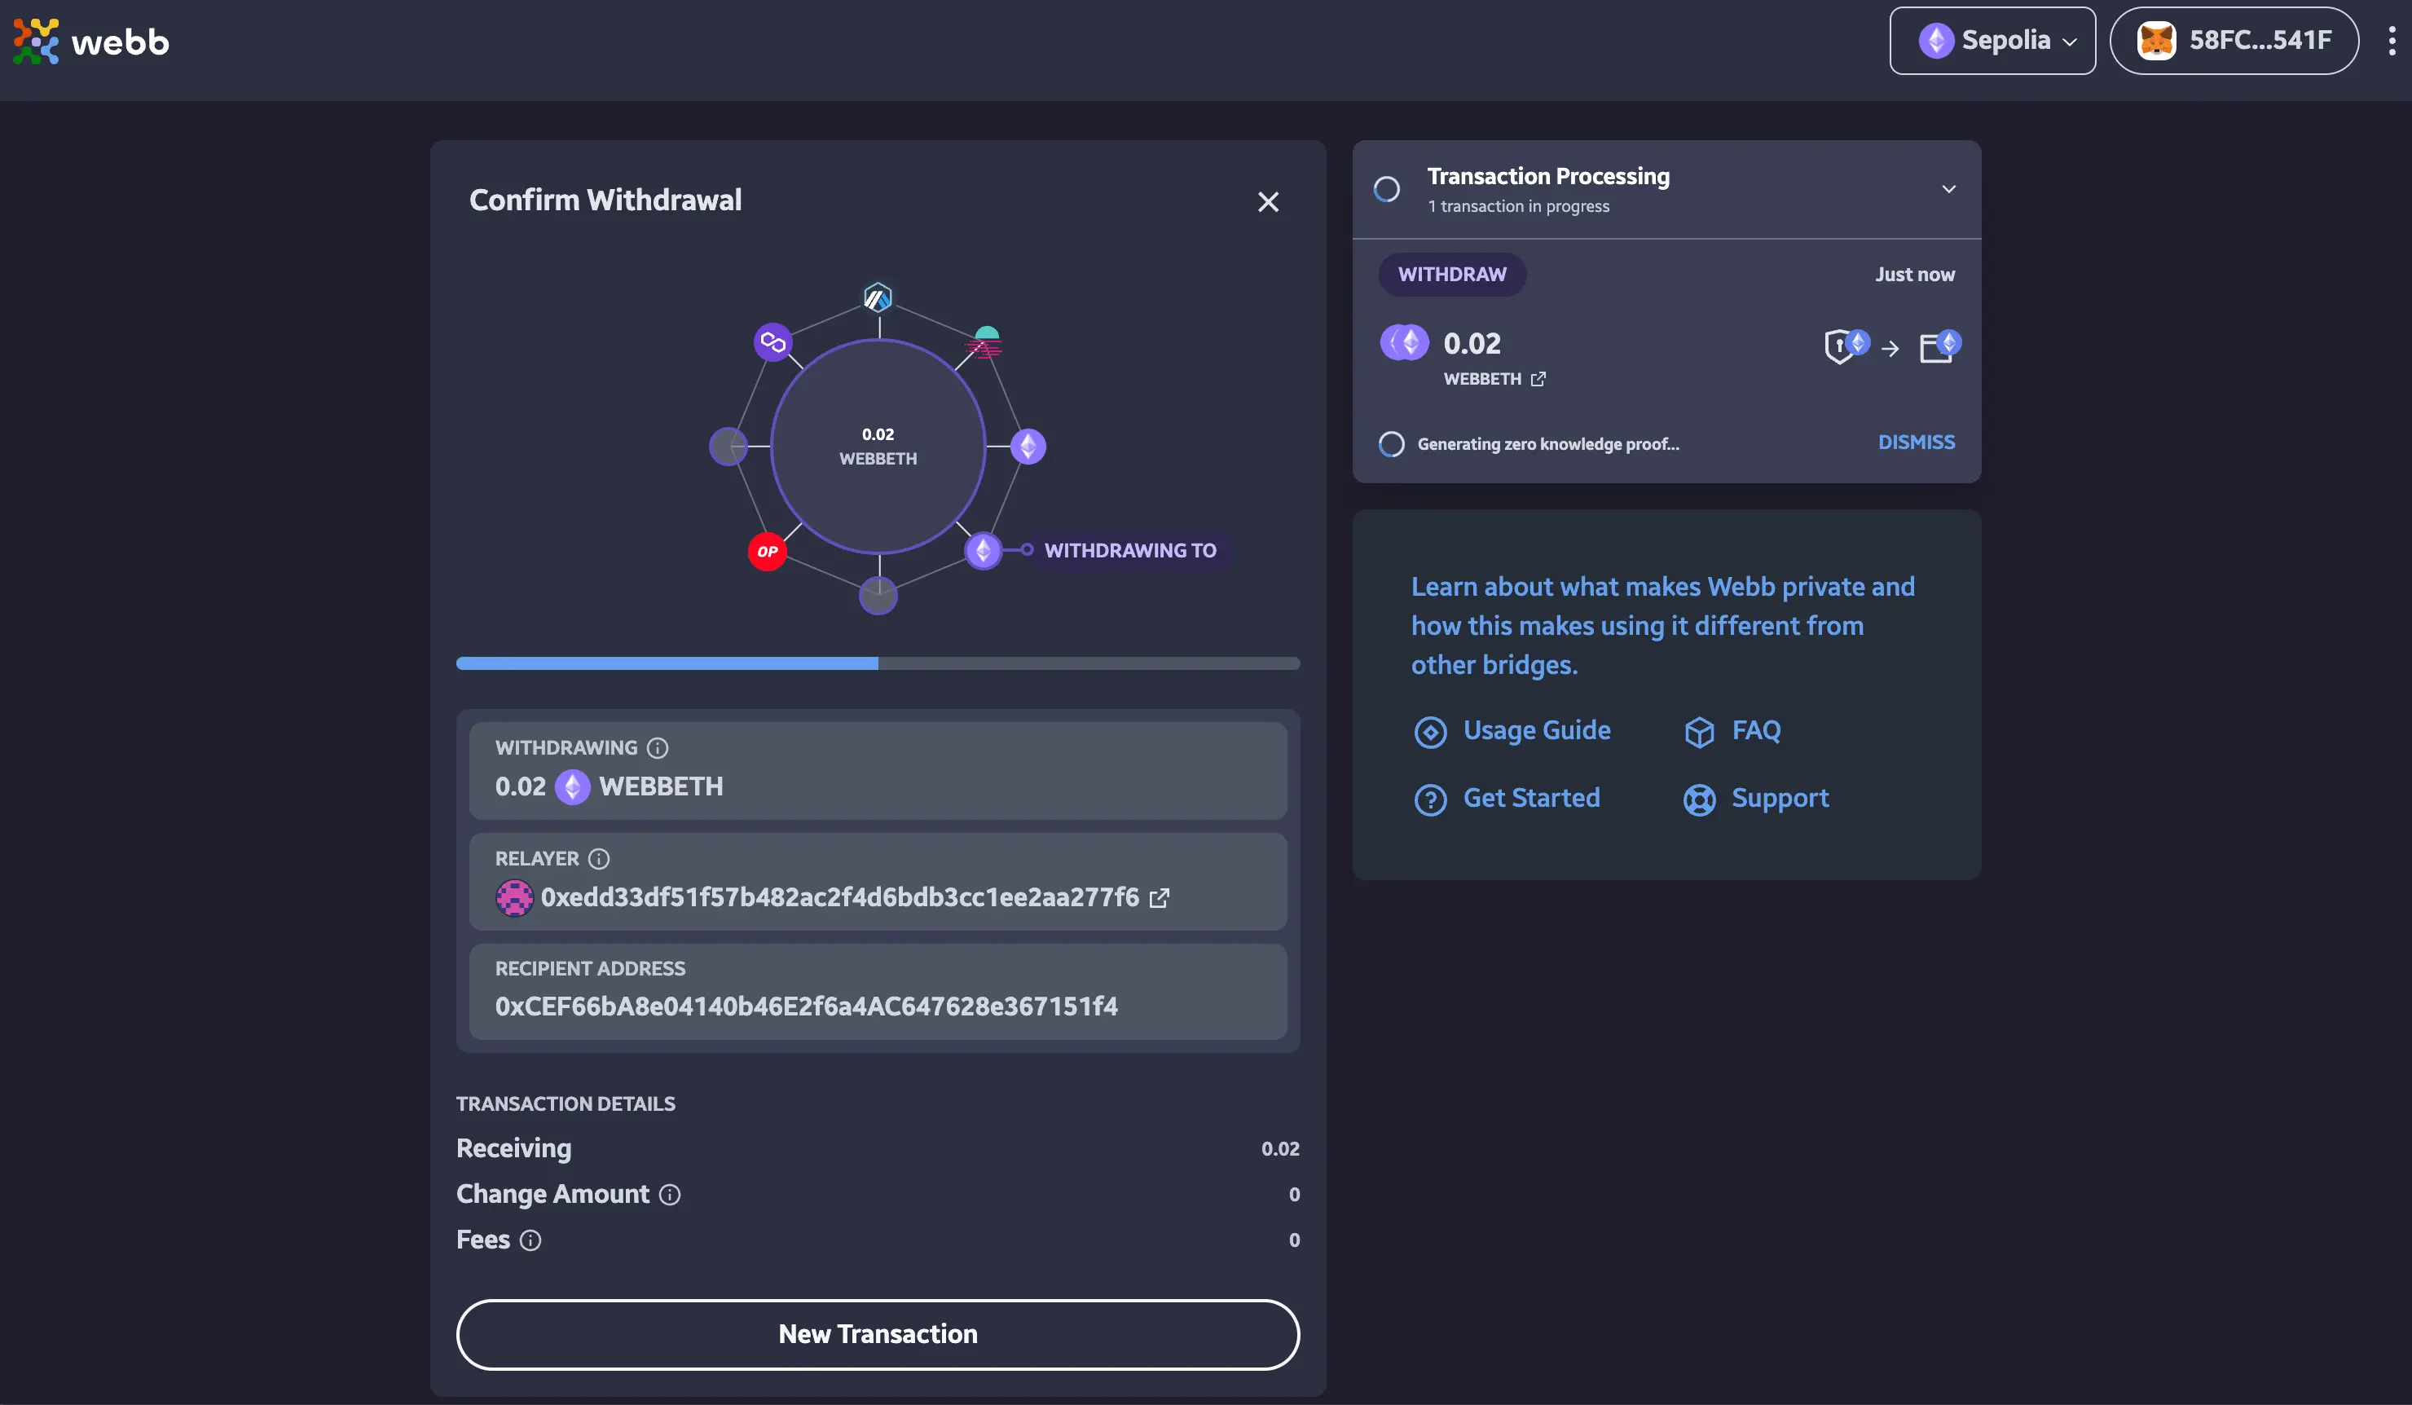Expand the Transaction Processing panel chevron
This screenshot has width=2412, height=1405.
click(1948, 187)
